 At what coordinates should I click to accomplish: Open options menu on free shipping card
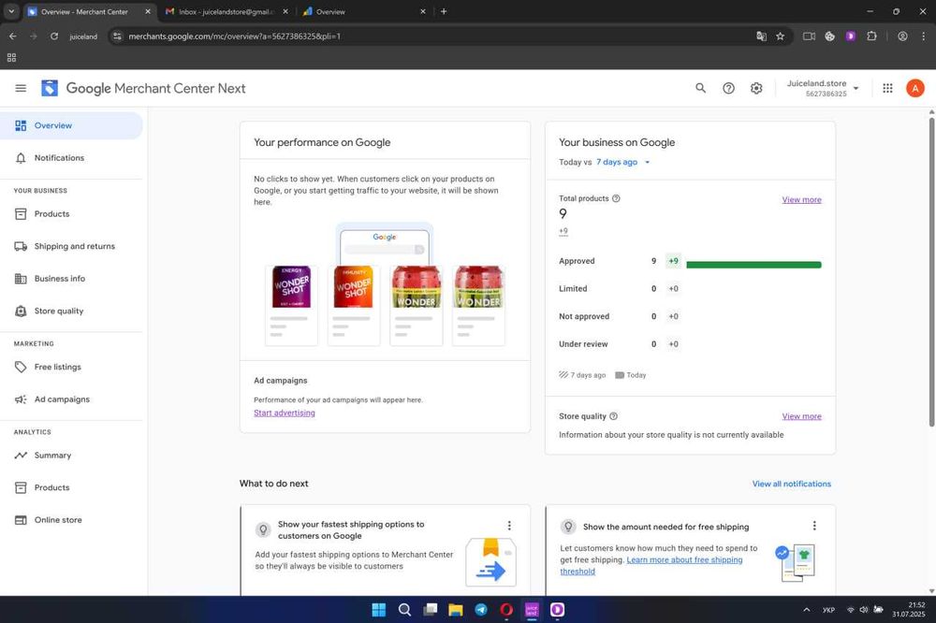pyautogui.click(x=814, y=526)
